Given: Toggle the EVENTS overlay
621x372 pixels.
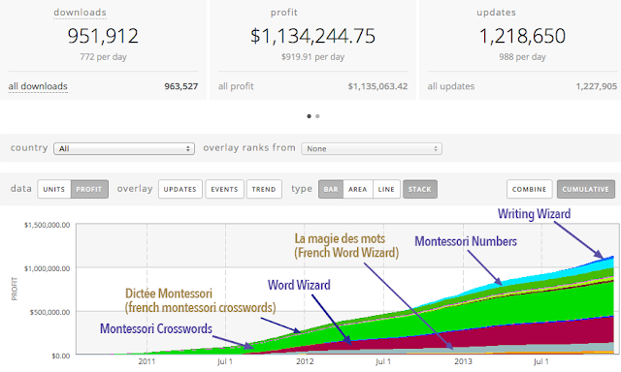Looking at the screenshot, I should 224,189.
